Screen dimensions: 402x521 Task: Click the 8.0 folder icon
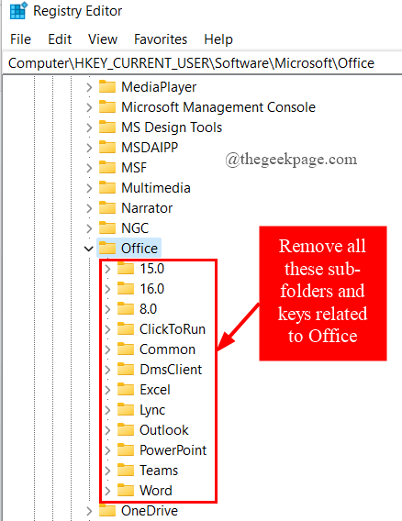click(x=126, y=308)
